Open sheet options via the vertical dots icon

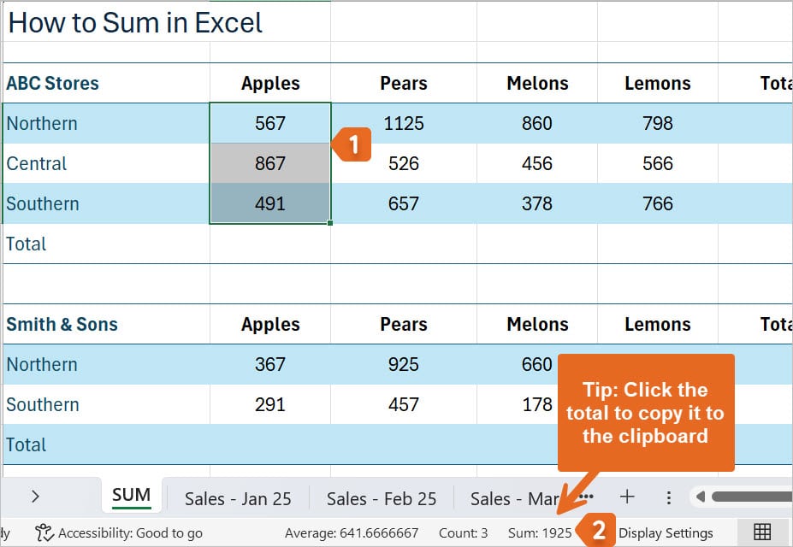click(x=669, y=497)
